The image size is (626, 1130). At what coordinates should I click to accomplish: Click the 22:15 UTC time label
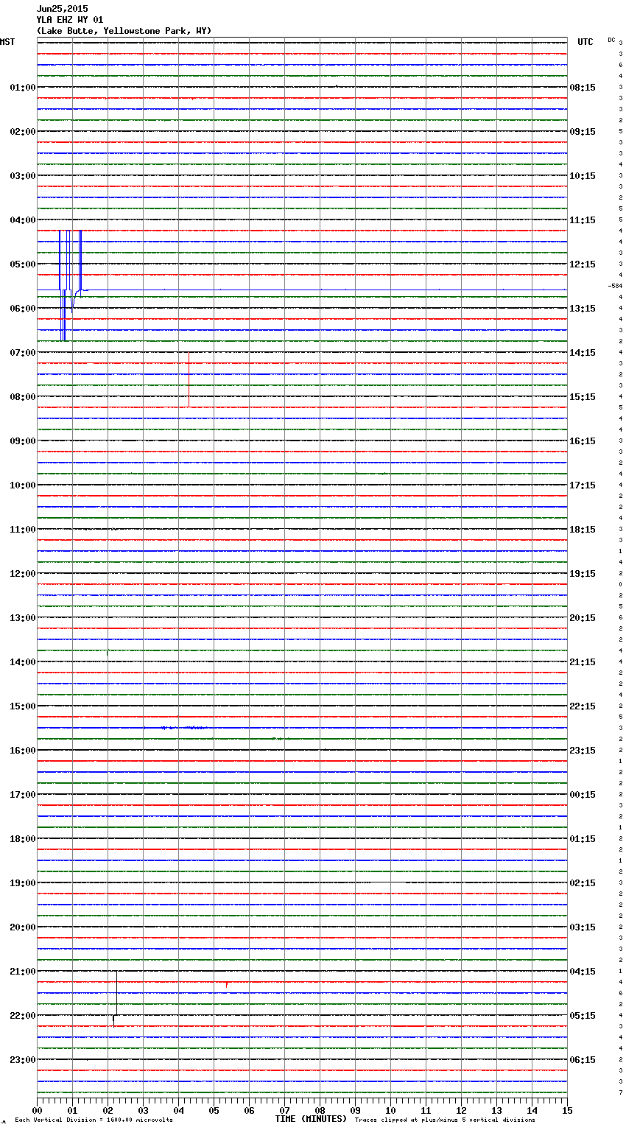point(583,706)
